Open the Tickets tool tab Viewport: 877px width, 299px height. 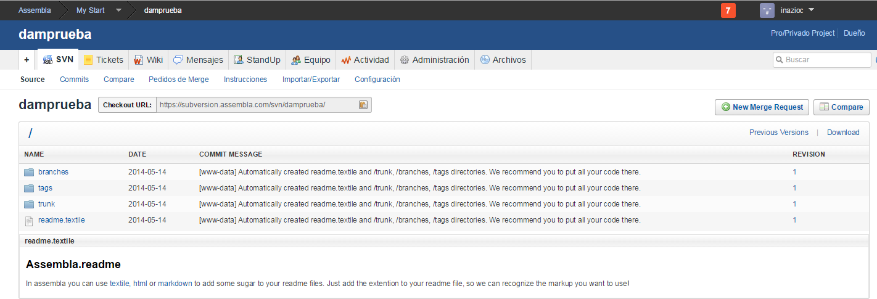point(103,60)
